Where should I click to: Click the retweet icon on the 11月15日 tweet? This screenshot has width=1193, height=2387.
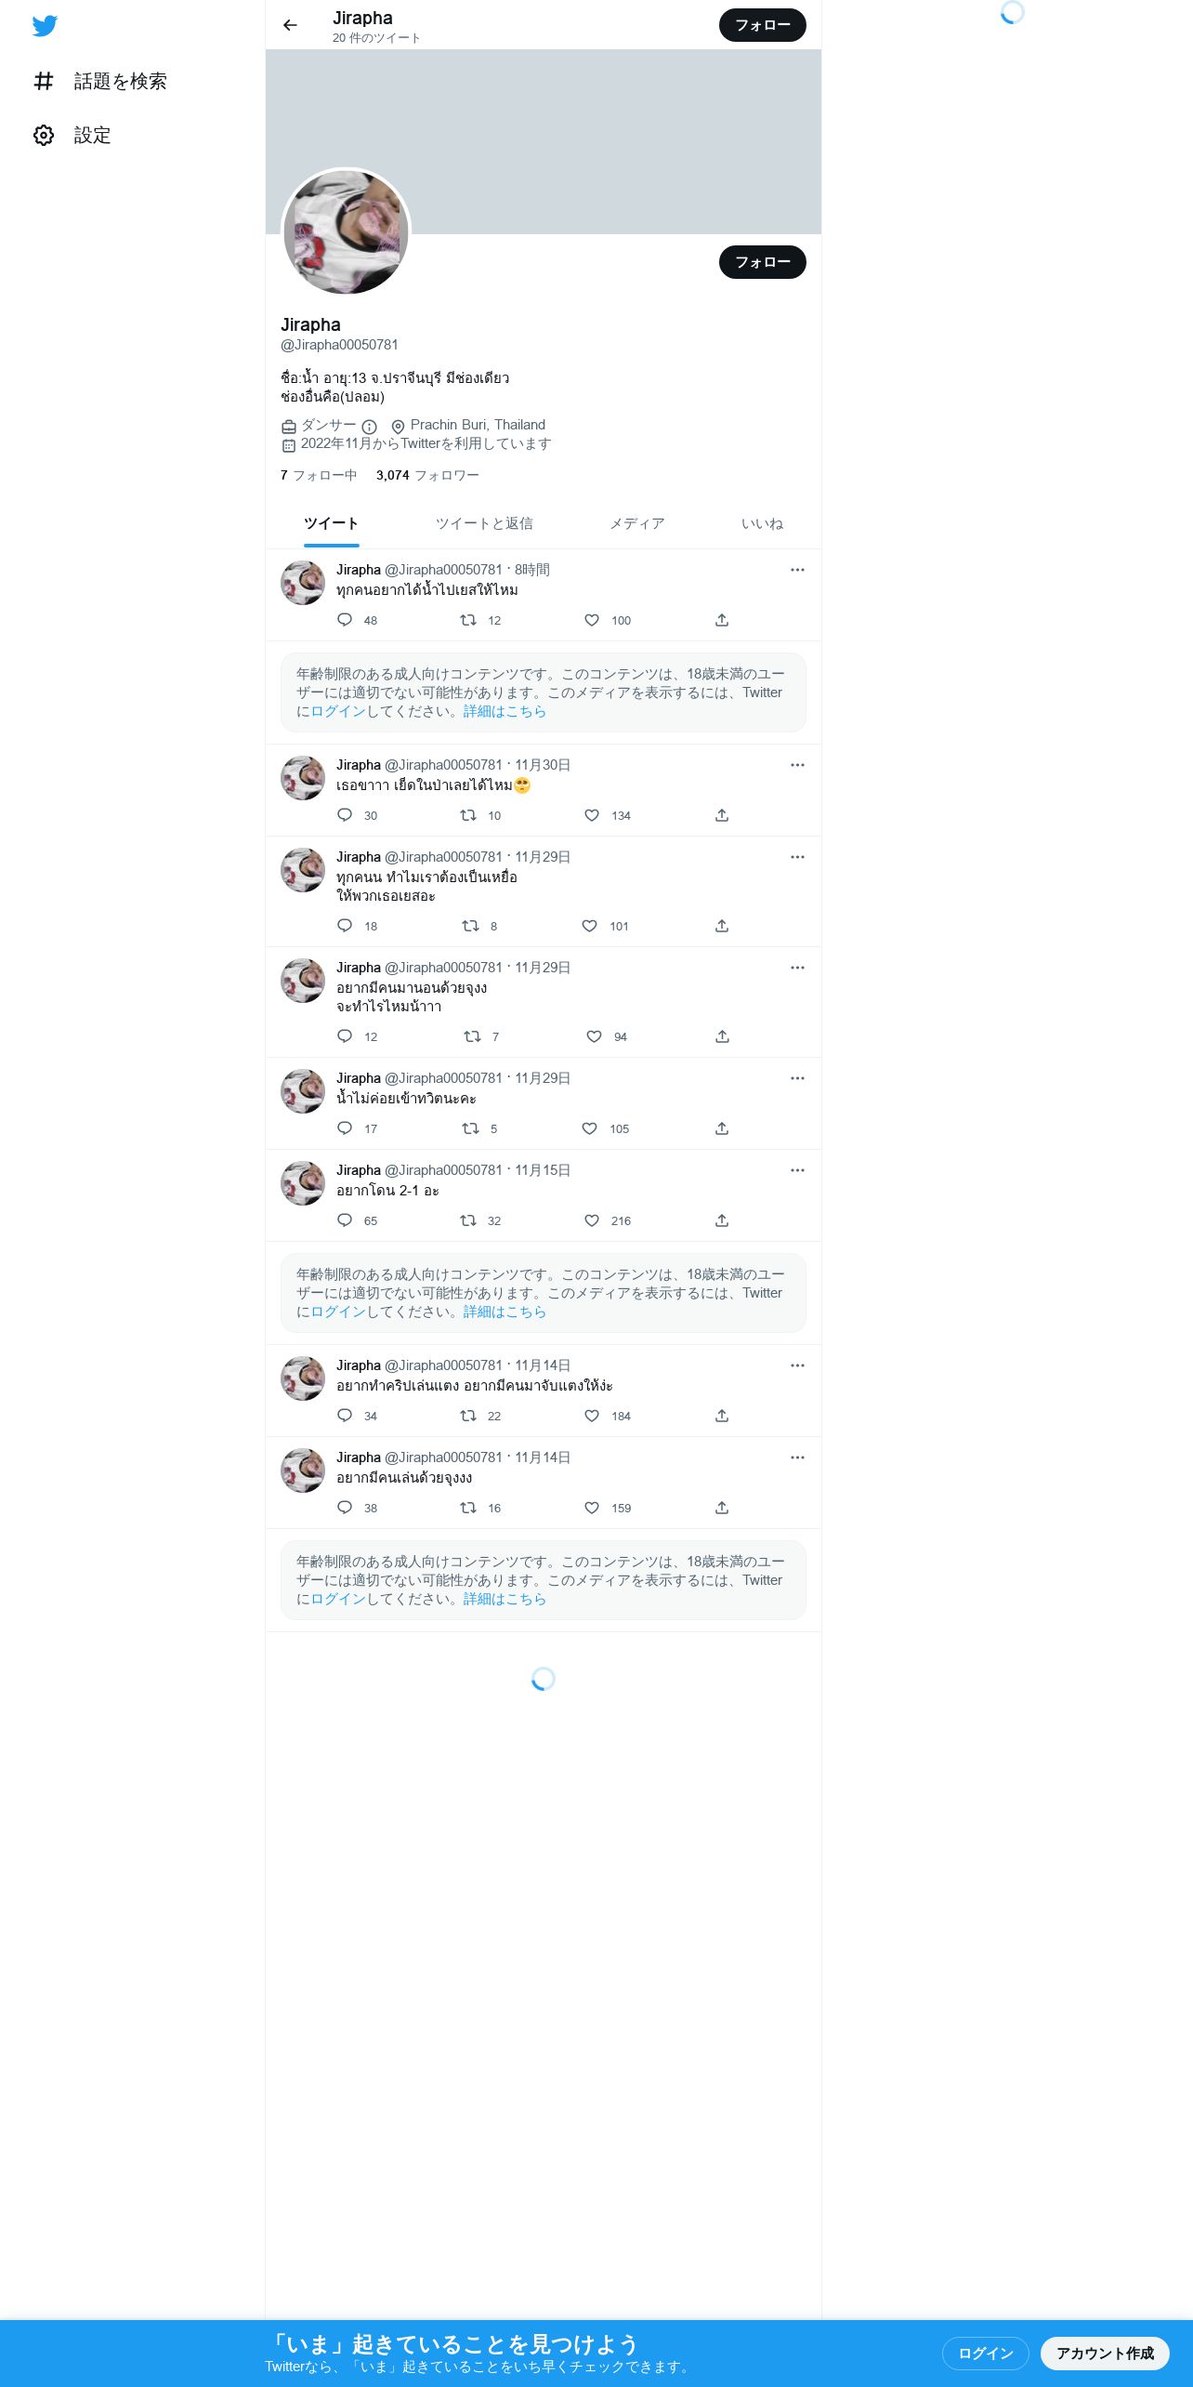[x=468, y=1220]
